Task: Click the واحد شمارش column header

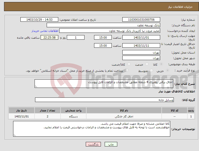Action: coord(73,110)
